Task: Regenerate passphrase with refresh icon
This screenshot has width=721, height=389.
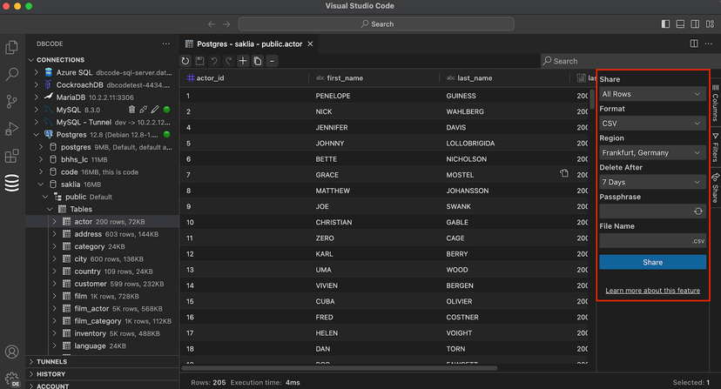Action: [x=698, y=211]
